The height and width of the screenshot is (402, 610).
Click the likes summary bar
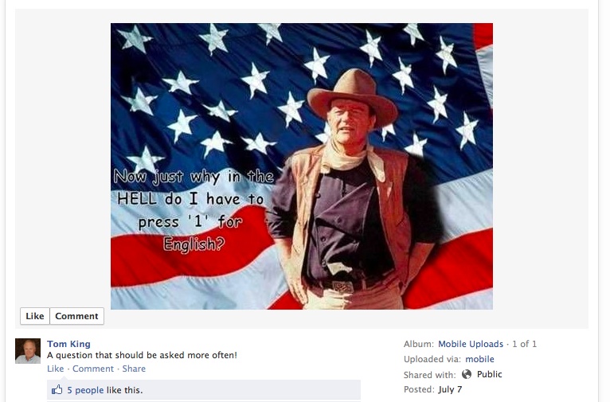point(204,390)
